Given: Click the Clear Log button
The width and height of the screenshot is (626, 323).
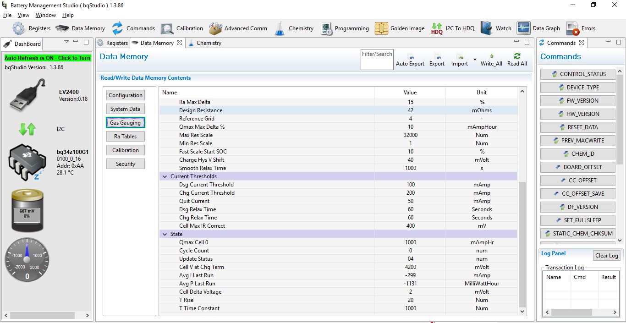Looking at the screenshot, I should 607,256.
